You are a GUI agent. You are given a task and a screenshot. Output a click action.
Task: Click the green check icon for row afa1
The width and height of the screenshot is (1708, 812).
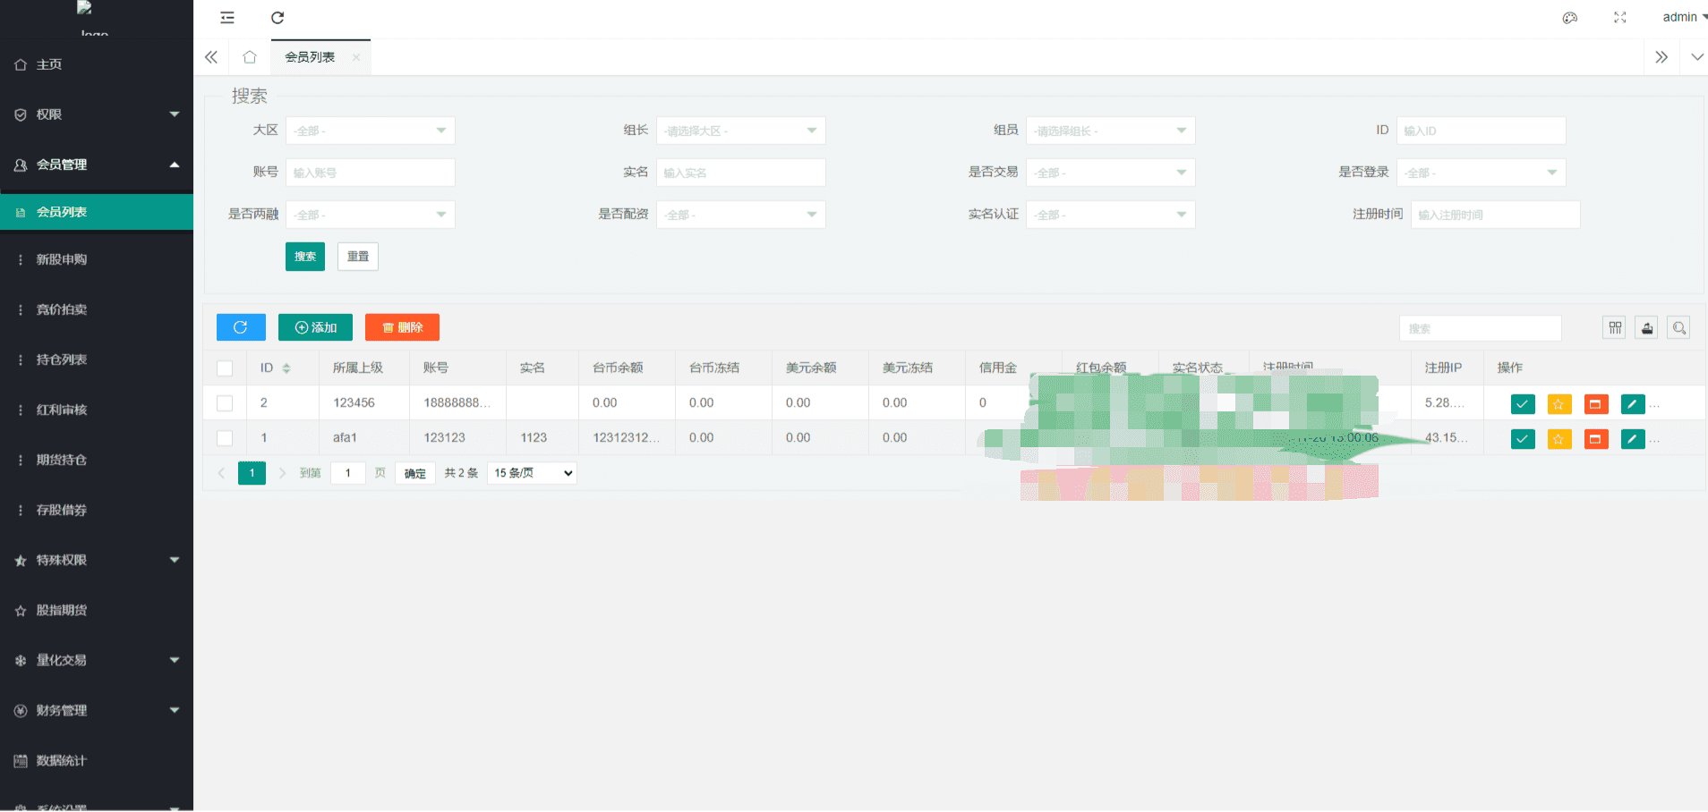tap(1523, 439)
